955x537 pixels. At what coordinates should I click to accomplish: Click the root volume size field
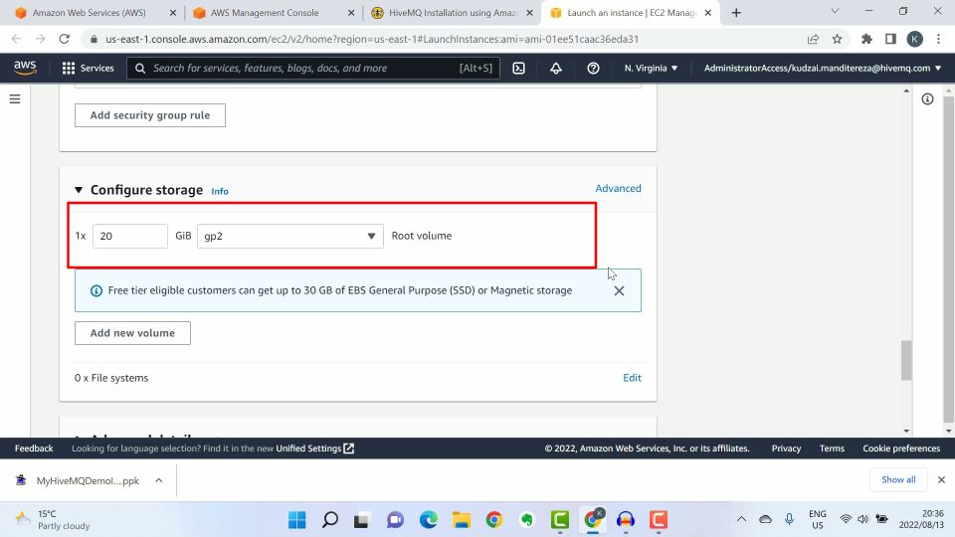pos(129,237)
